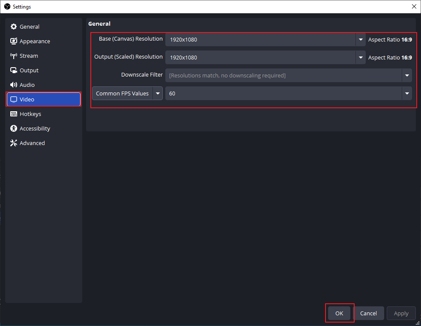Select the Accessibility section icon

[x=14, y=128]
